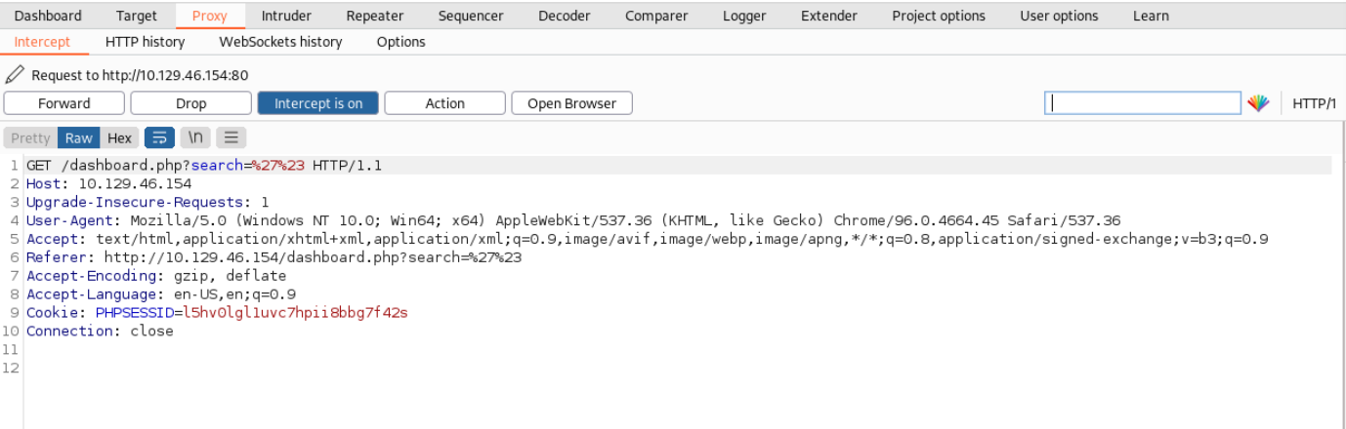Drop the intercepted request
1346x429 pixels.
(191, 103)
